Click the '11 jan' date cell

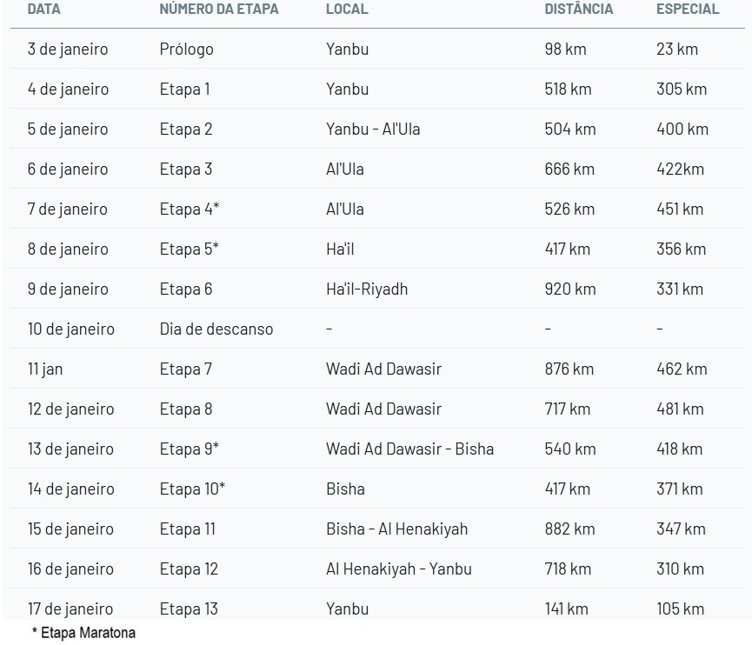[45, 369]
